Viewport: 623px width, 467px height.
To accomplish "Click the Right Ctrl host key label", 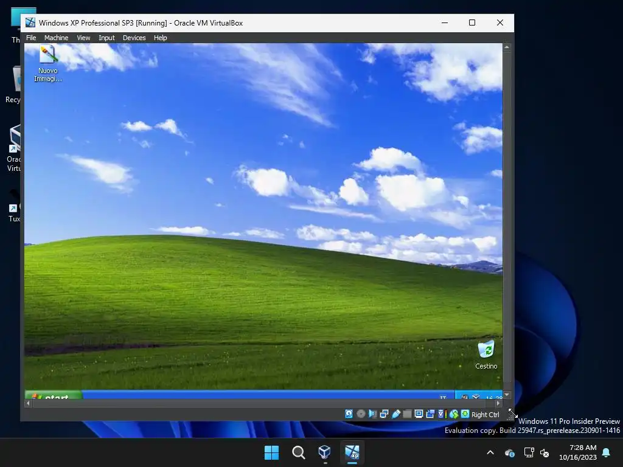I will pyautogui.click(x=485, y=415).
